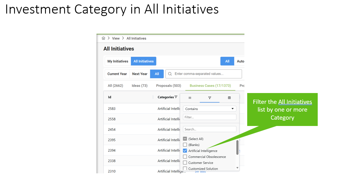This screenshot has width=352, height=188.
Task: Select the All Initiatives toggle button
Action: pyautogui.click(x=144, y=61)
